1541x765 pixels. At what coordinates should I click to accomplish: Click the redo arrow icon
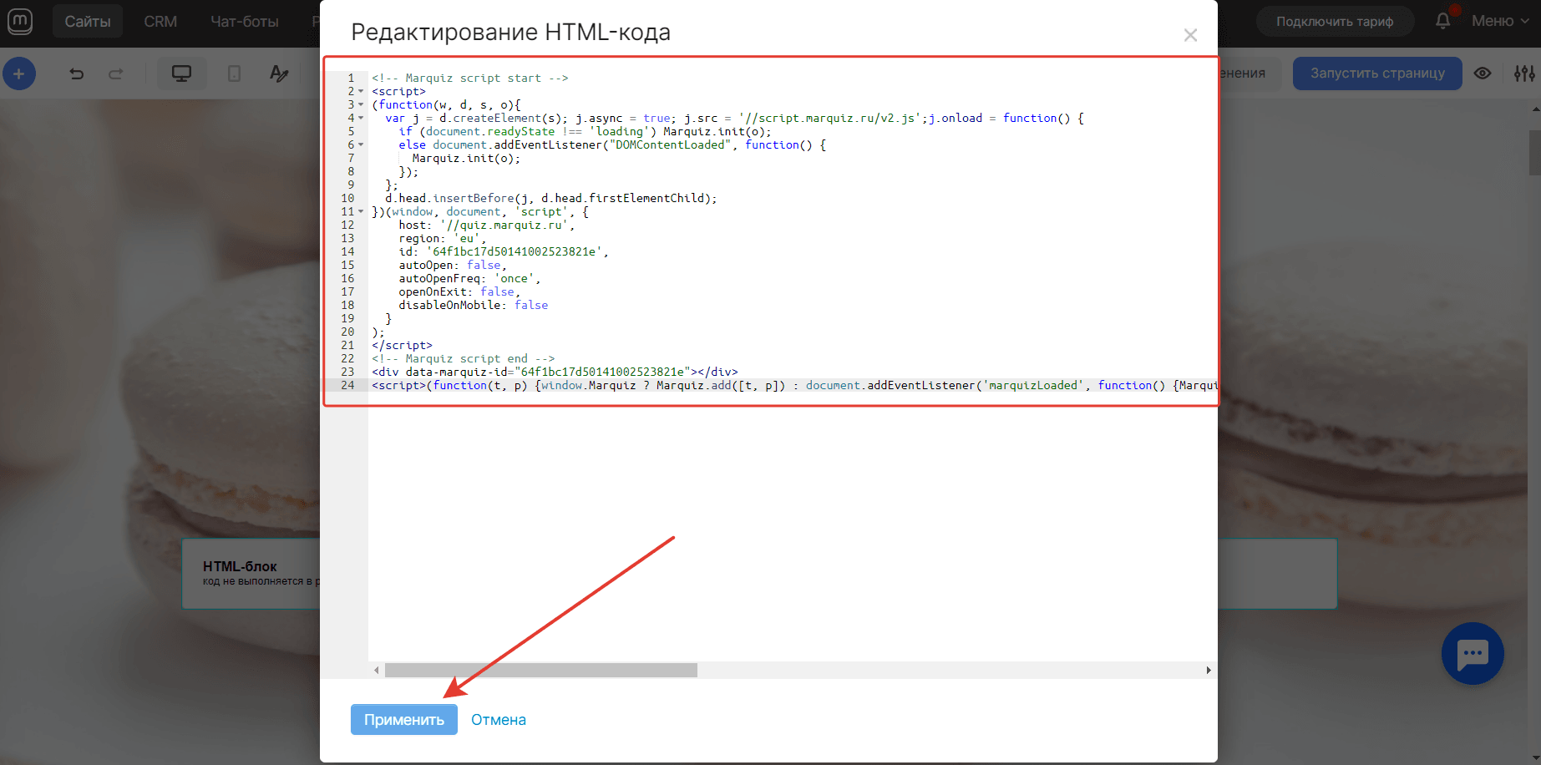(x=116, y=74)
